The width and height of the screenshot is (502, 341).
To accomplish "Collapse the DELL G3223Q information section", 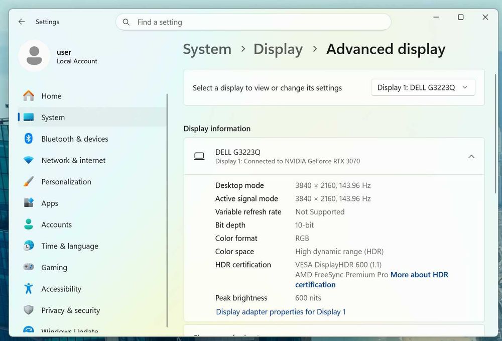I will point(471,156).
